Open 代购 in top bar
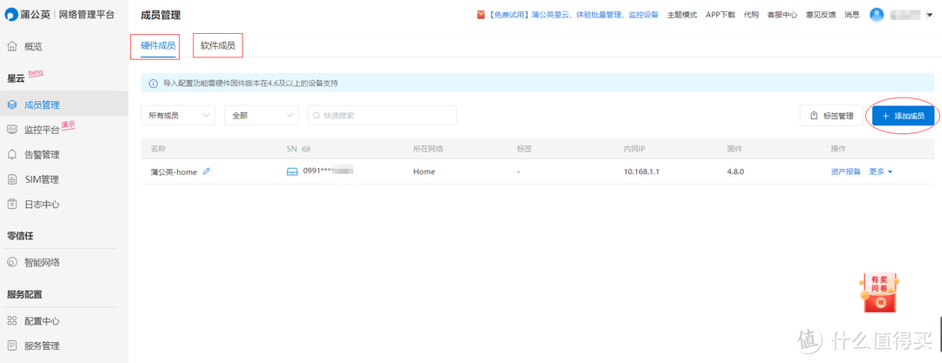The width and height of the screenshot is (942, 363). tap(751, 15)
